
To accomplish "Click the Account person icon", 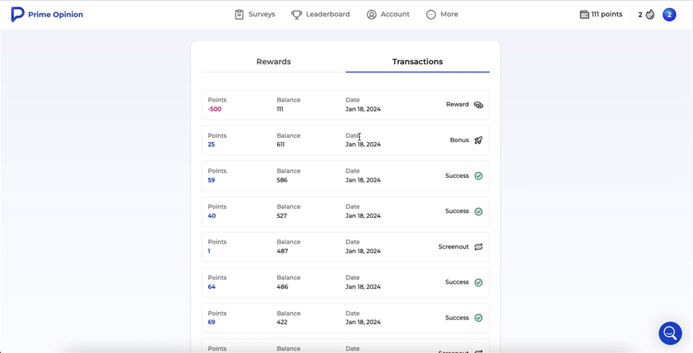I will [x=371, y=15].
